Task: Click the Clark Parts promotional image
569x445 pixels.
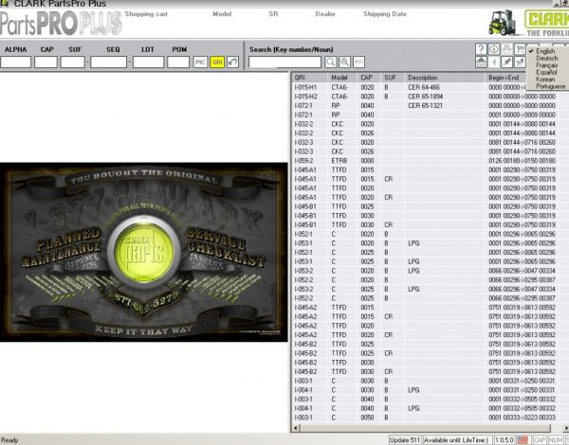Action: click(x=144, y=252)
